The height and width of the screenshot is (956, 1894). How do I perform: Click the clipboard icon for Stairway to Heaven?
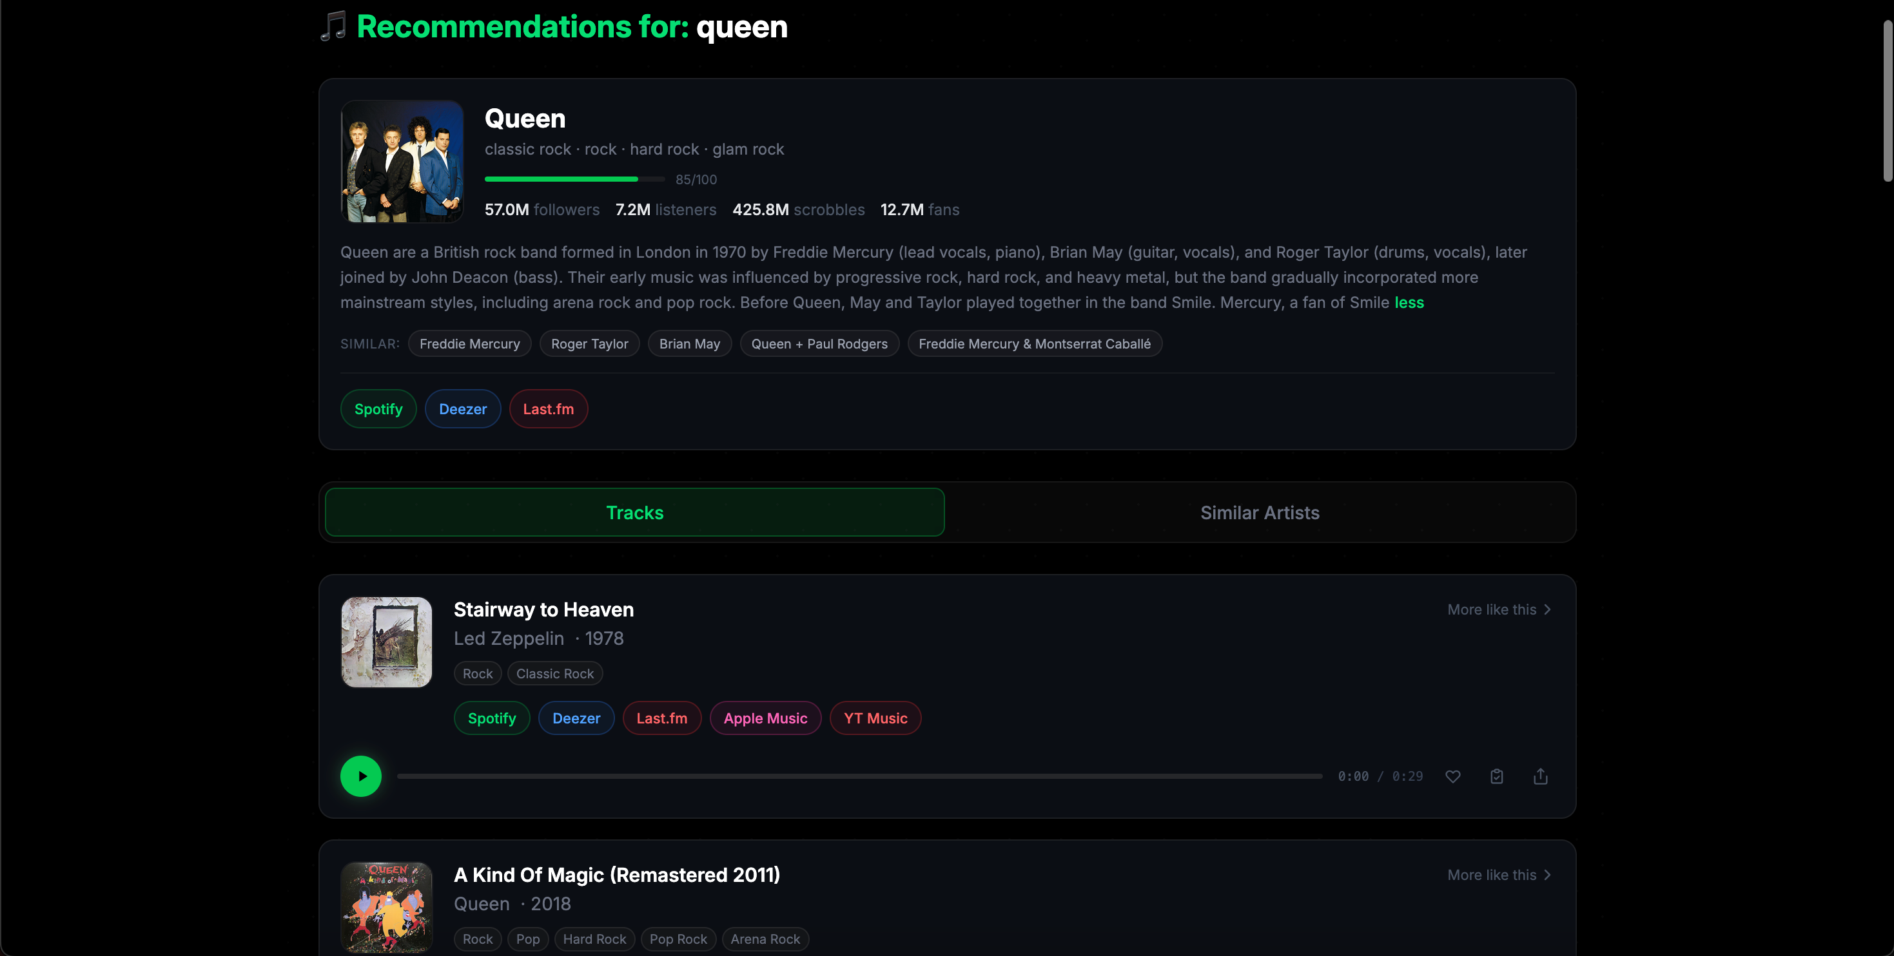click(x=1496, y=776)
